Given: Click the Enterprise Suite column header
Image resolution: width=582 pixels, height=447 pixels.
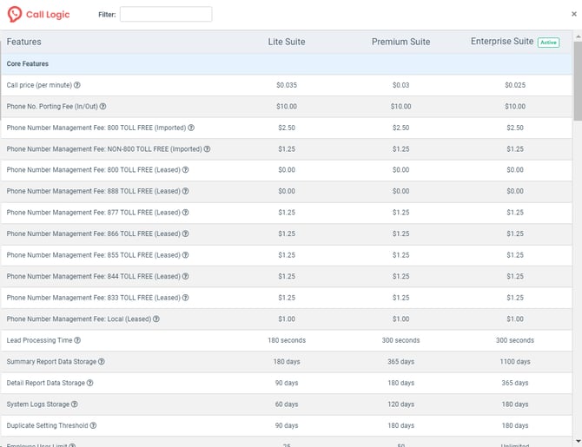Looking at the screenshot, I should point(502,42).
